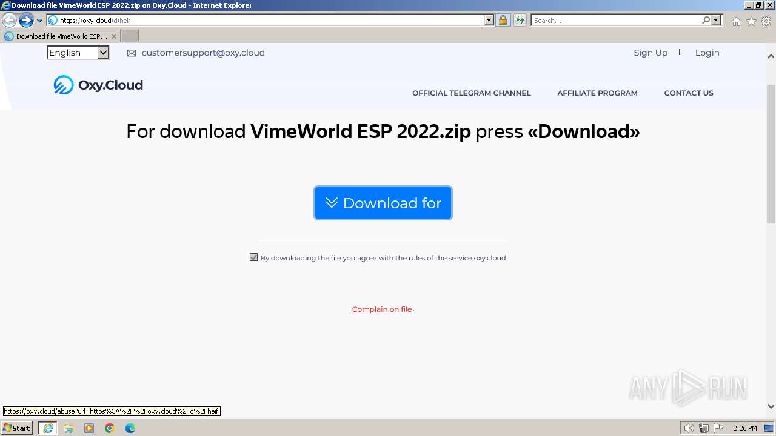Click the Show desktop tray icon
The width and height of the screenshot is (776, 436).
tap(769, 428)
